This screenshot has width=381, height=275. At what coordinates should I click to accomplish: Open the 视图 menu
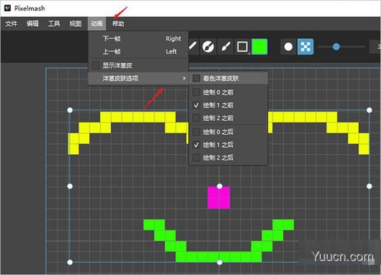(75, 23)
